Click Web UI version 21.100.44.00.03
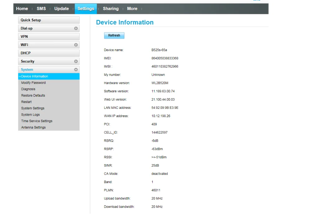This screenshot has height=215, width=311. tap(163, 99)
